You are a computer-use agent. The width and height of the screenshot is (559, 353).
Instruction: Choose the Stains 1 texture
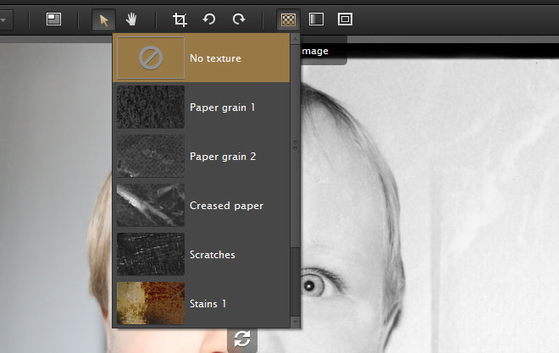click(202, 304)
